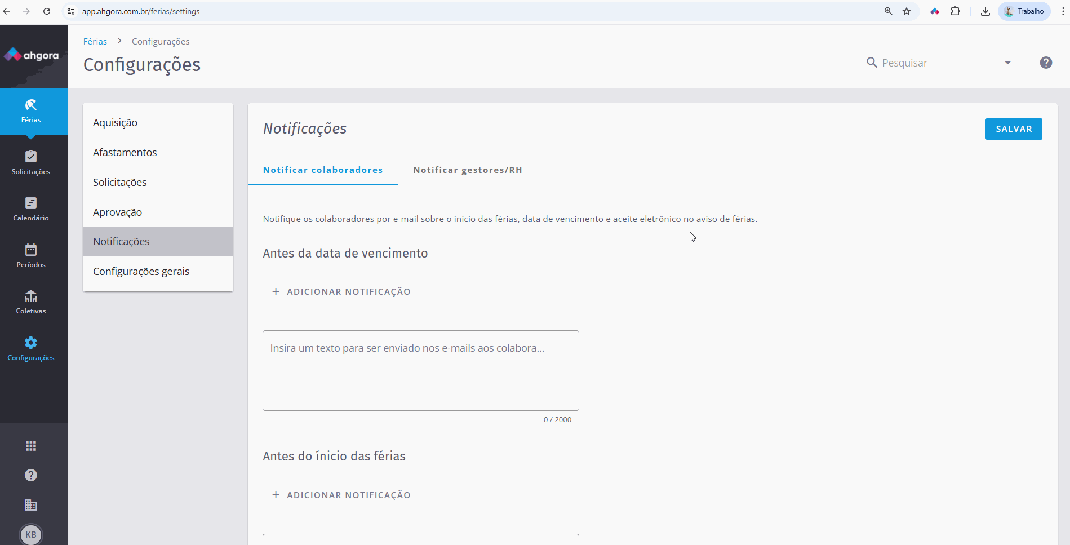This screenshot has height=545, width=1070.
Task: Click the ahgora extension icon in toolbar
Action: (x=935, y=11)
